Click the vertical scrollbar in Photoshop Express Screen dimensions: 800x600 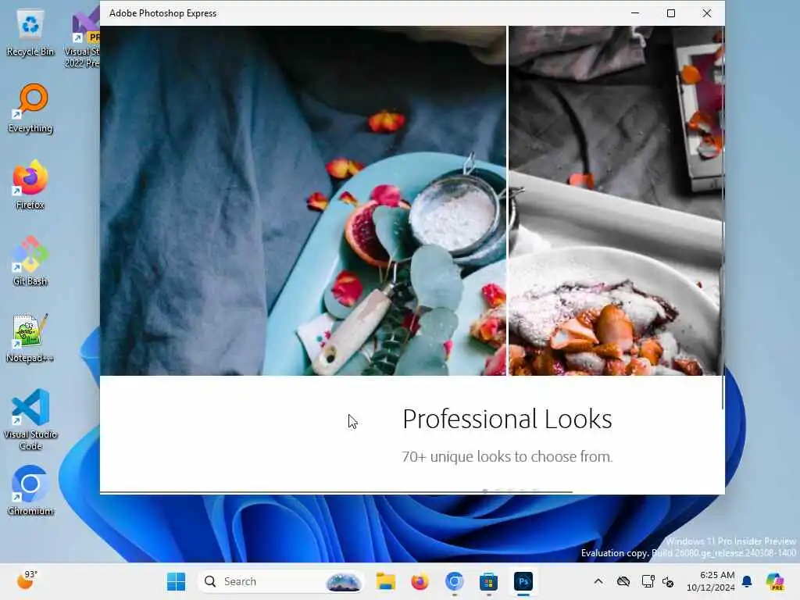point(723,217)
